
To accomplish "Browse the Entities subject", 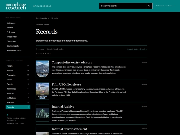I will [18, 70].
